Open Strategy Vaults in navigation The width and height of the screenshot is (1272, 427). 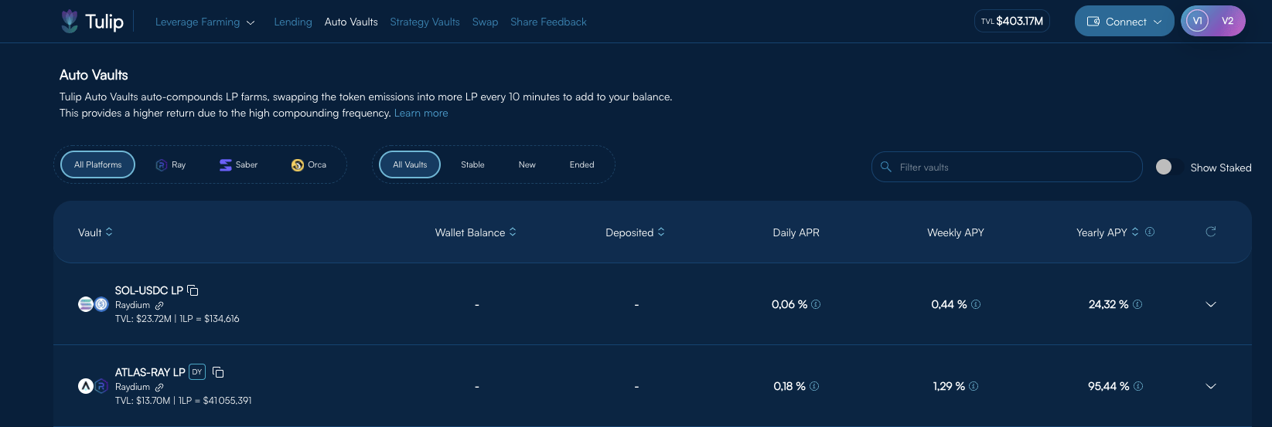click(425, 22)
